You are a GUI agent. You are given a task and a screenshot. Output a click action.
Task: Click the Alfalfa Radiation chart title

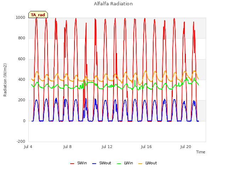113,4
